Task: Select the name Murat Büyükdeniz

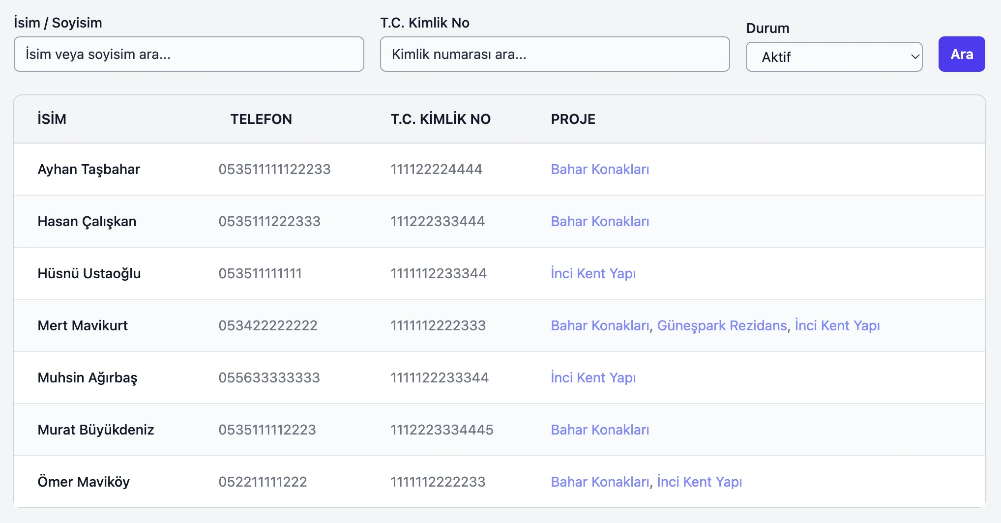Action: [x=96, y=430]
